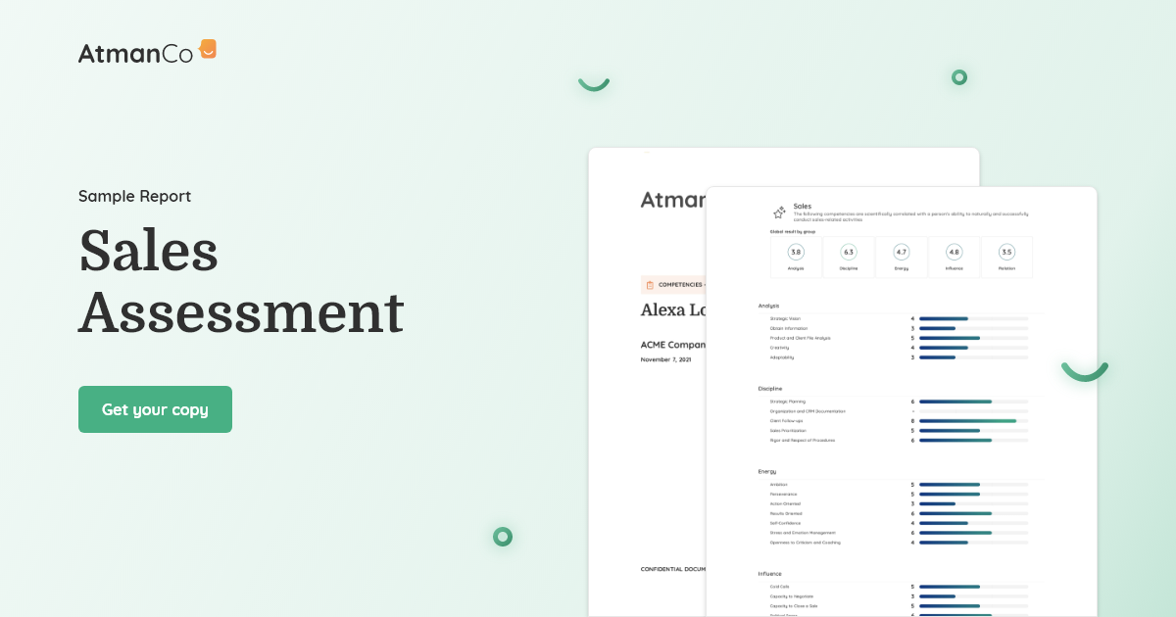Click the 4.7 Energy score circle

tap(902, 252)
